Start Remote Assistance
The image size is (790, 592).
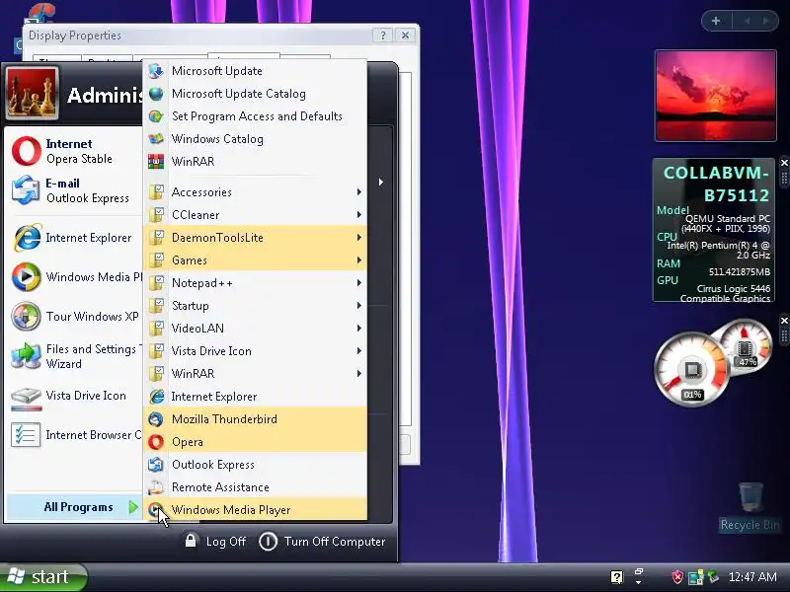pos(256,487)
